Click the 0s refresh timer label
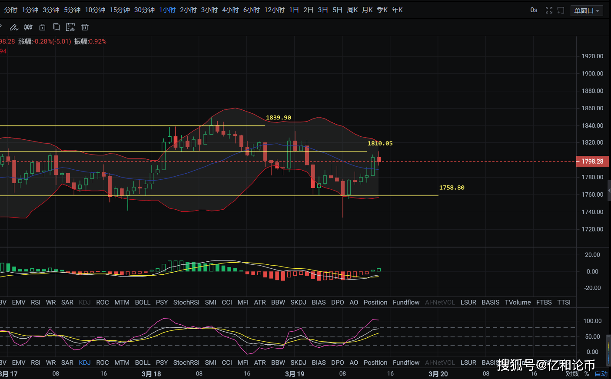611x379 pixels. [534, 10]
